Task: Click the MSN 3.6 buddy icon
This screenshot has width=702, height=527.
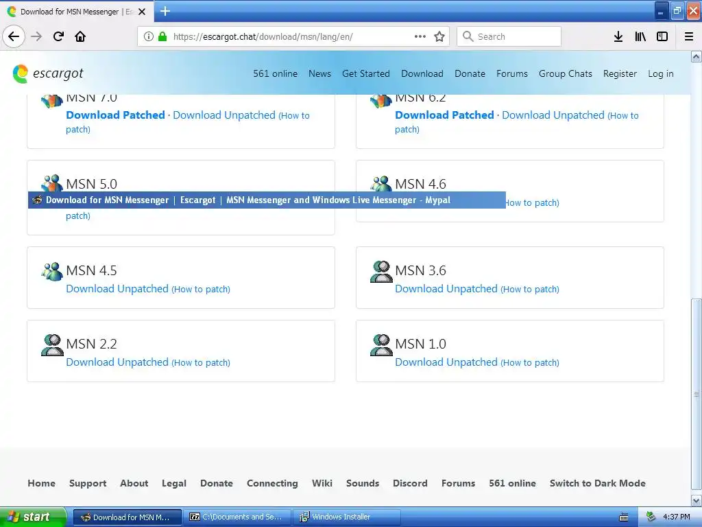Action: pos(381,272)
